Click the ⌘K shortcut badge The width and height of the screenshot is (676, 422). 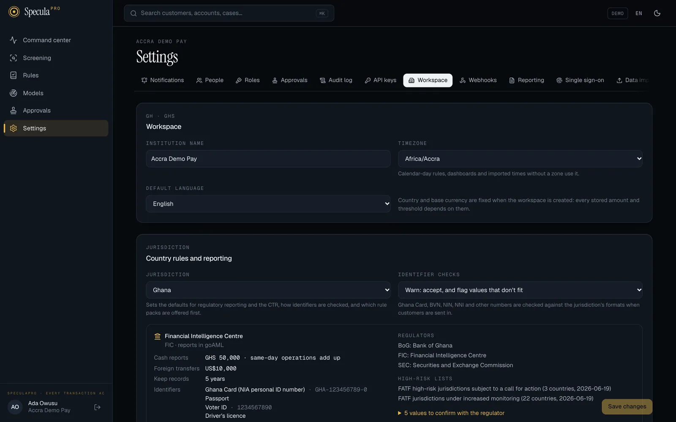click(x=322, y=14)
